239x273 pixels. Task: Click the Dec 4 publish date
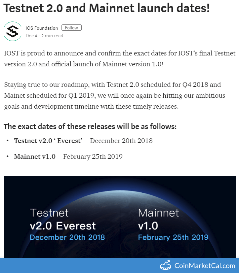click(31, 36)
